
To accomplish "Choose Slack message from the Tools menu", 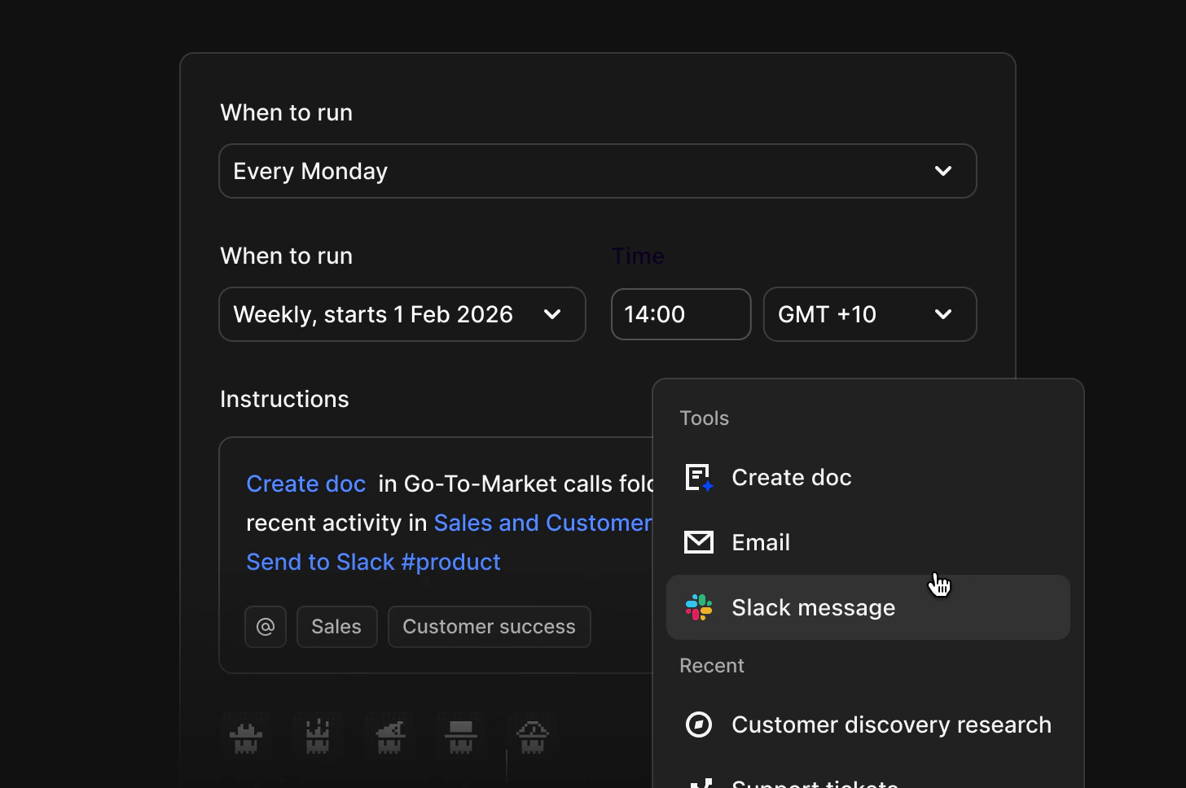I will coord(868,607).
